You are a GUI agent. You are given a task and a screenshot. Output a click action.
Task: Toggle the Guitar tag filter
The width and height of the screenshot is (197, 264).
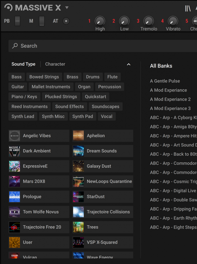coord(18,87)
